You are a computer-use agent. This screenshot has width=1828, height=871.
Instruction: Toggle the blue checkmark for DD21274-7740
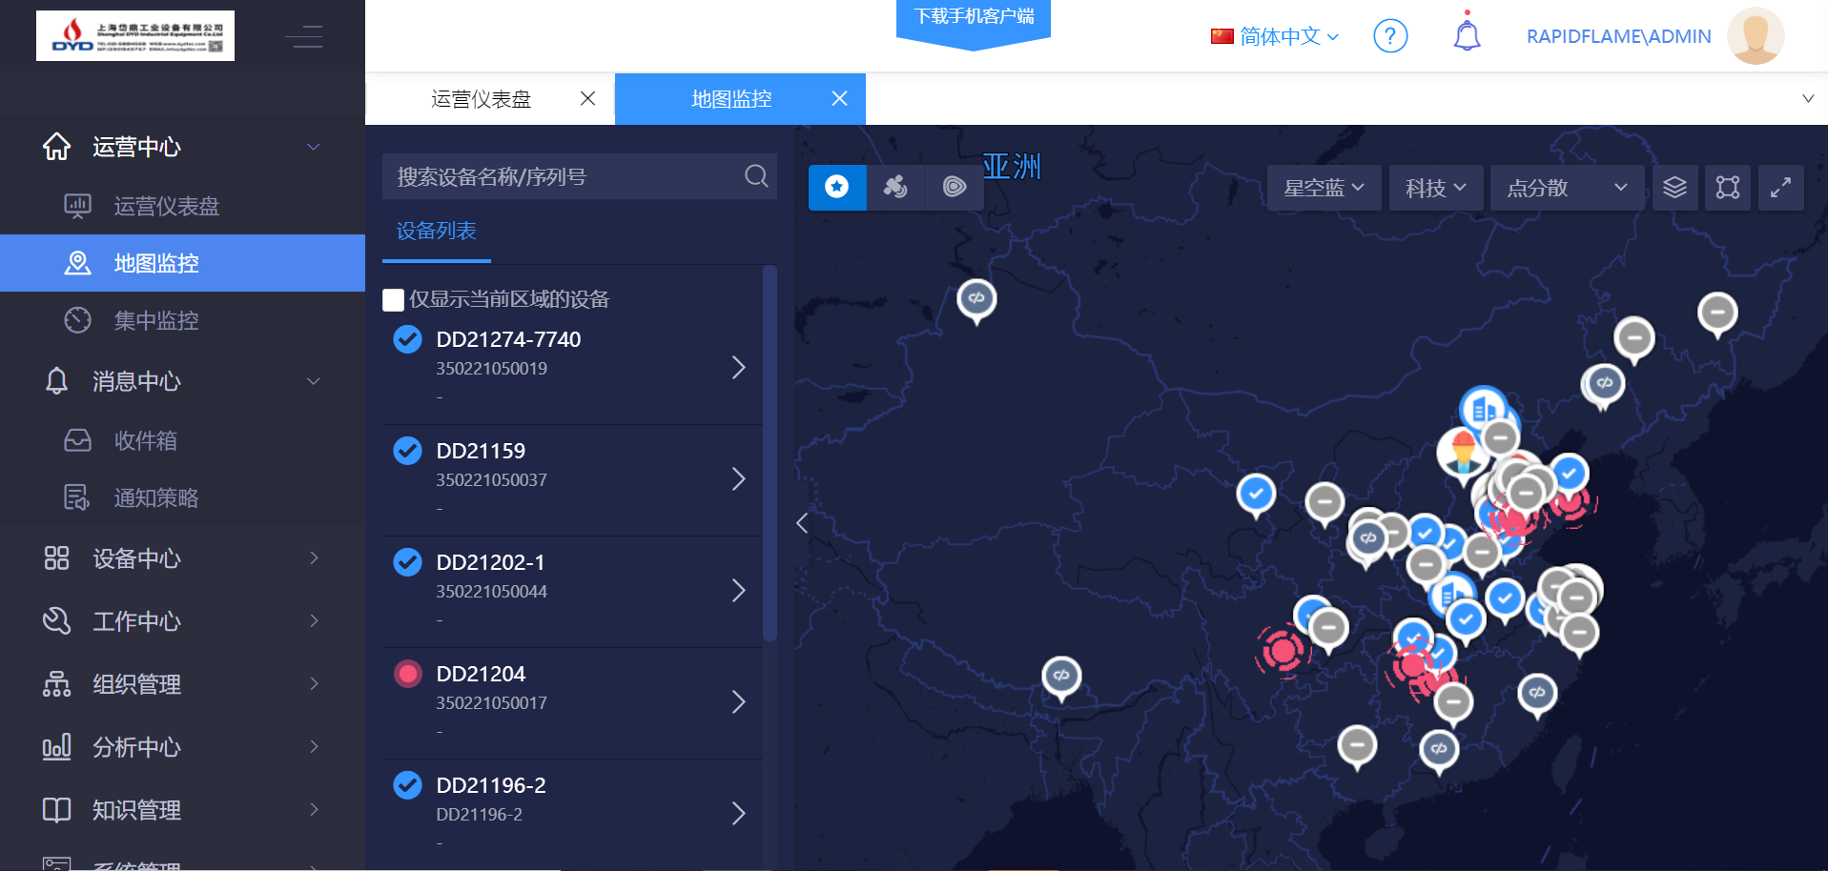pos(408,339)
